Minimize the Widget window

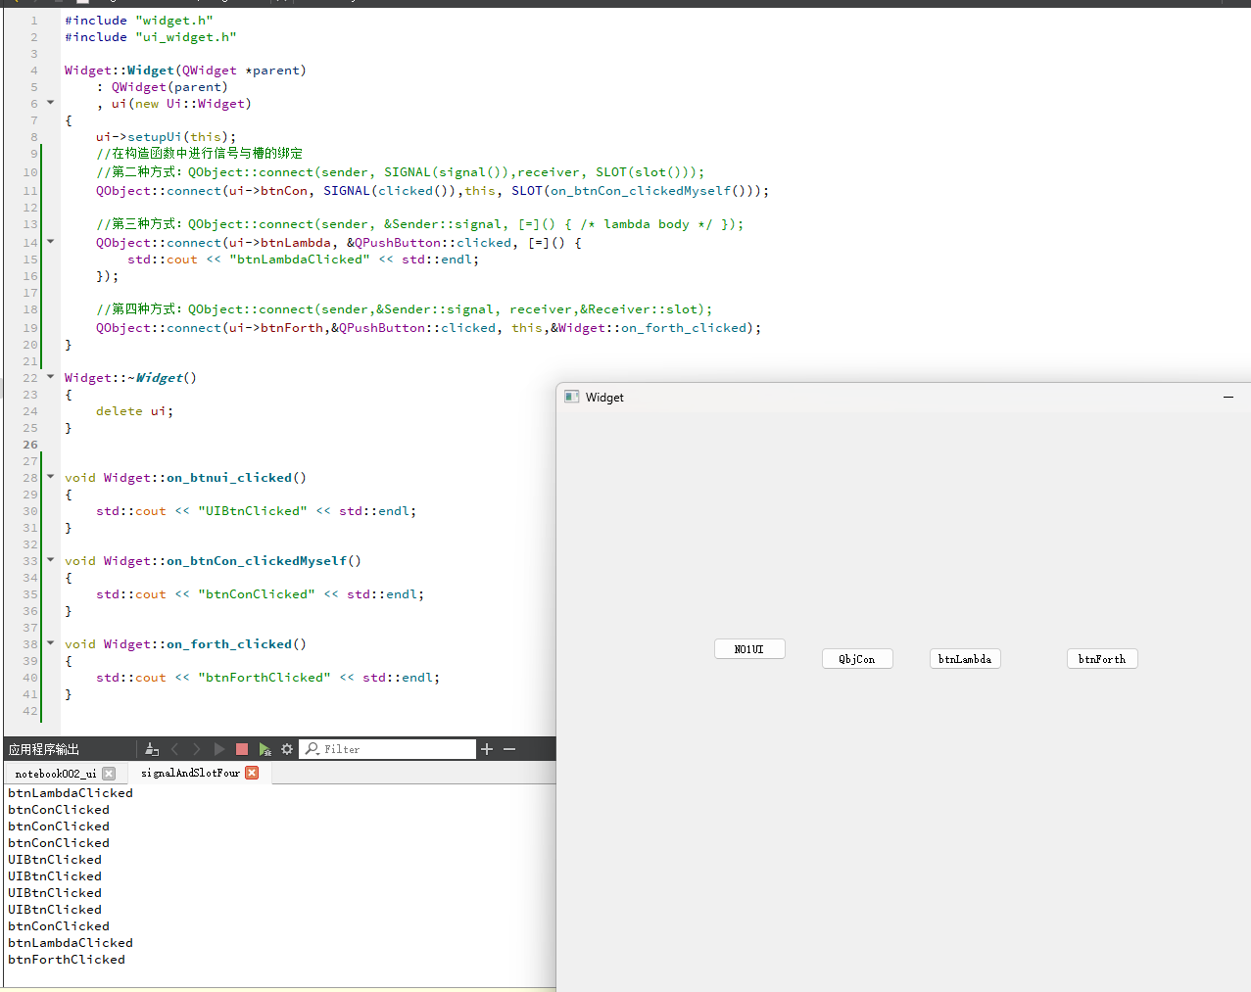pyautogui.click(x=1228, y=398)
